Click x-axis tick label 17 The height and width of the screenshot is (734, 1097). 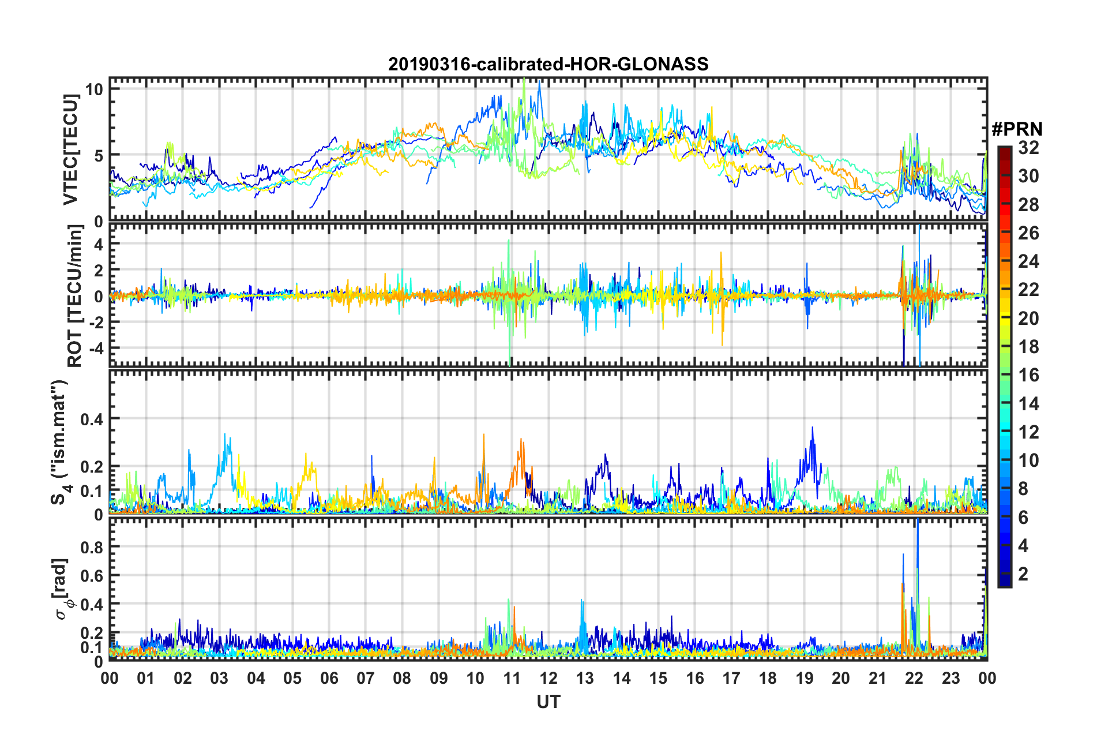pyautogui.click(x=731, y=678)
